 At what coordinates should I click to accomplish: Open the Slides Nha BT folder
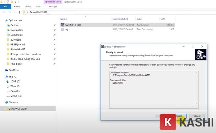click(x=18, y=49)
